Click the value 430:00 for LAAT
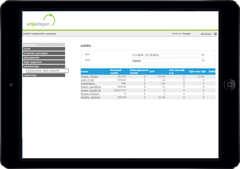This screenshot has height=169, width=240. click(122, 80)
